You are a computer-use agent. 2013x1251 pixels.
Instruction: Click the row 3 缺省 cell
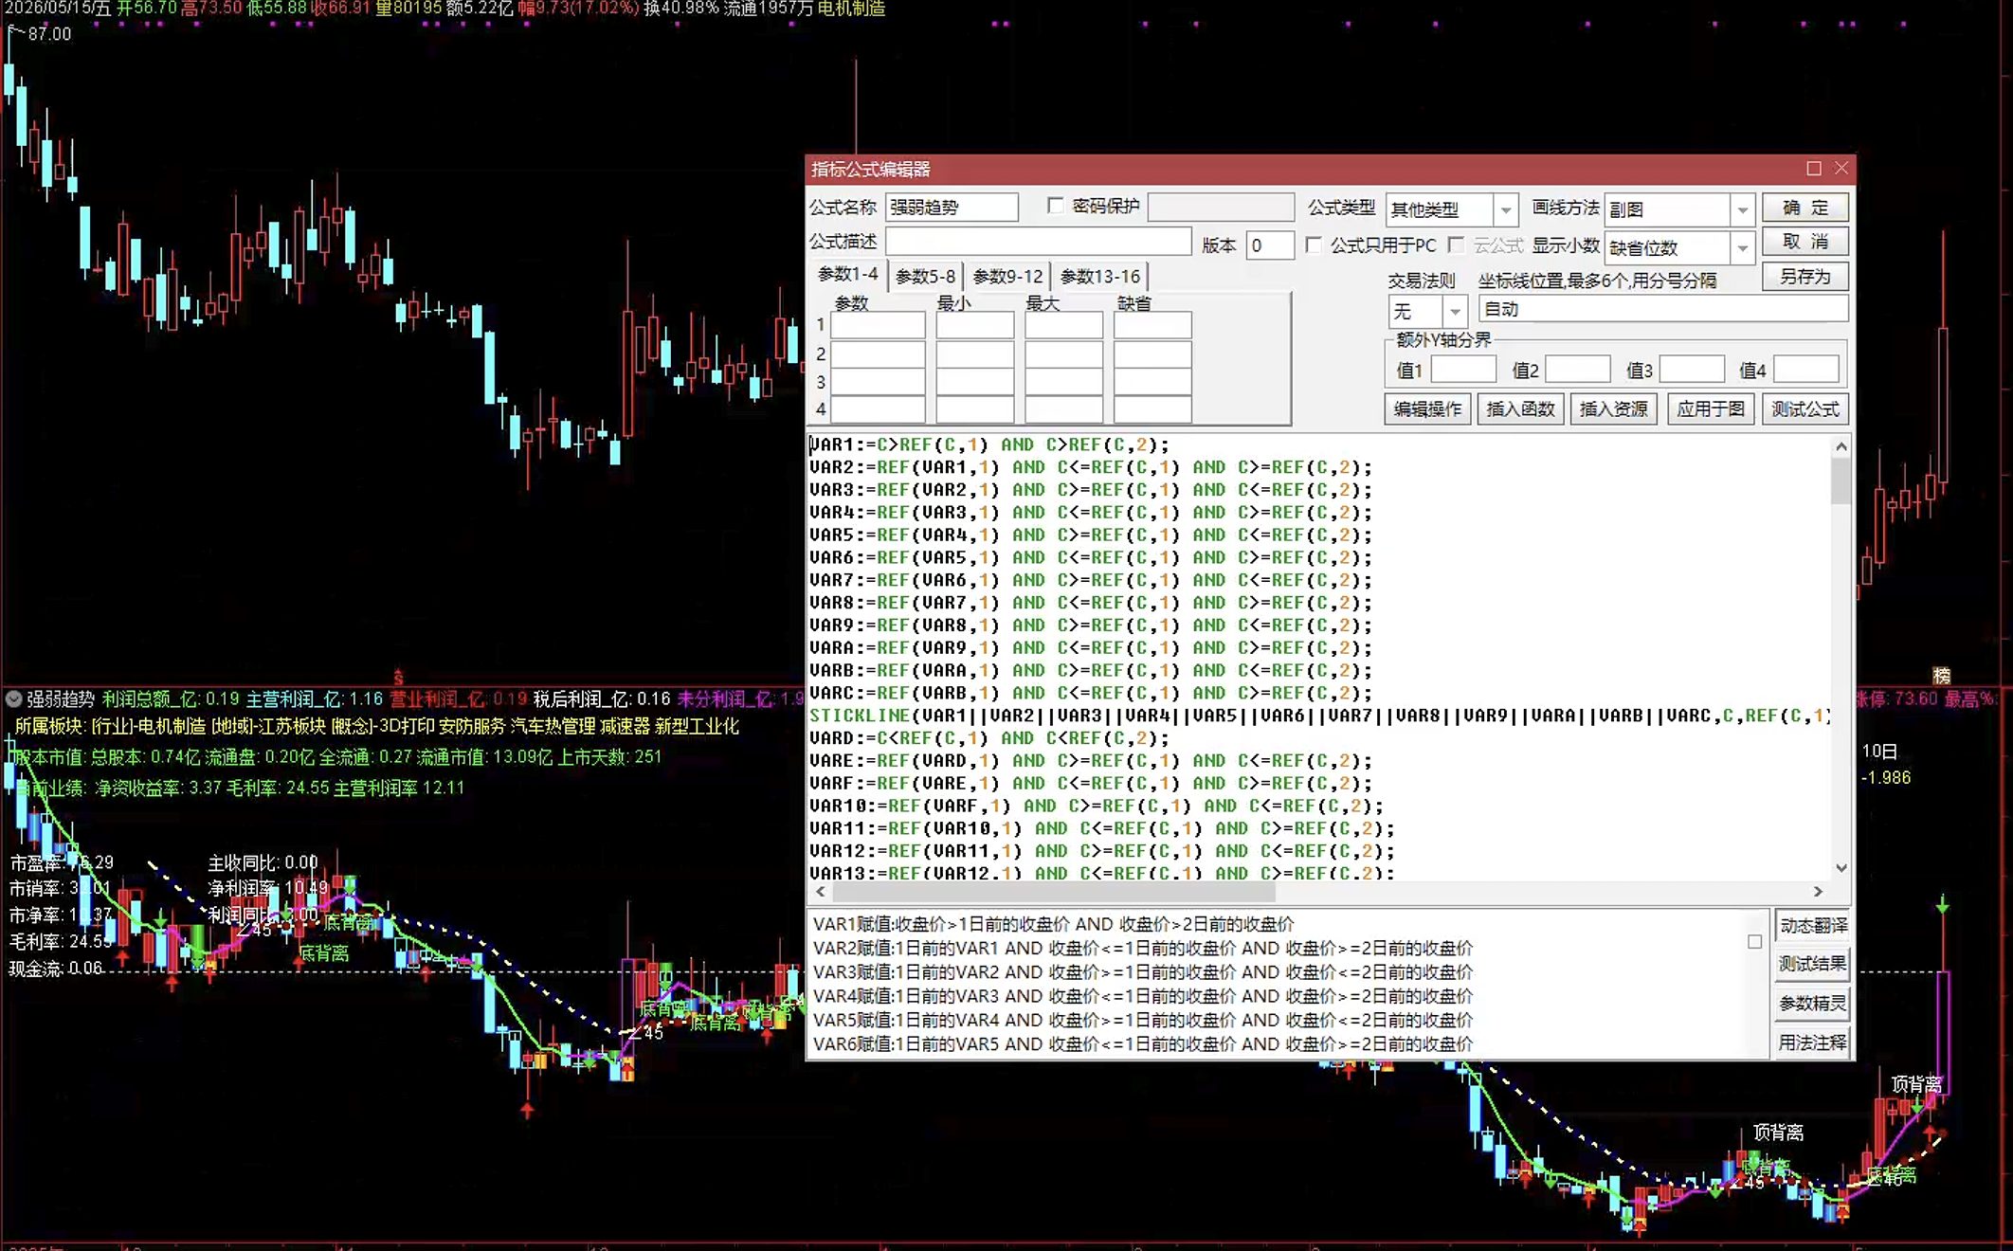1152,382
